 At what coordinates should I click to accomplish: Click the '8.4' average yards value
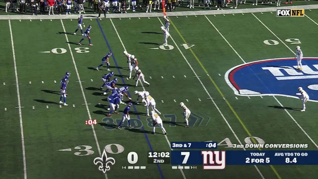[291, 161]
